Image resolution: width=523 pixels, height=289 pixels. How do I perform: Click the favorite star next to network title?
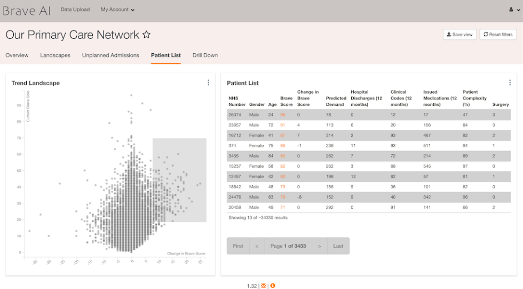click(146, 35)
